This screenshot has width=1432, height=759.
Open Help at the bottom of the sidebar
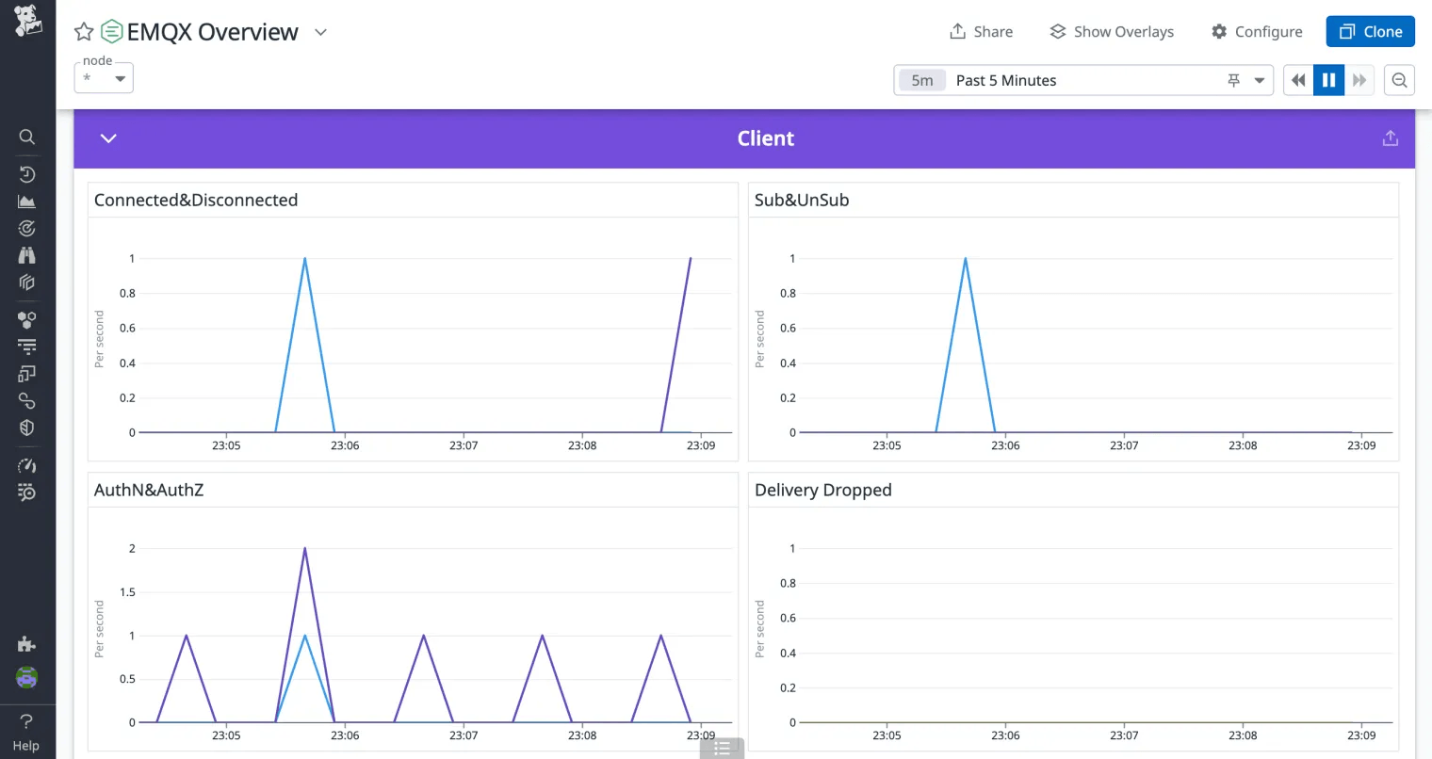click(x=26, y=733)
